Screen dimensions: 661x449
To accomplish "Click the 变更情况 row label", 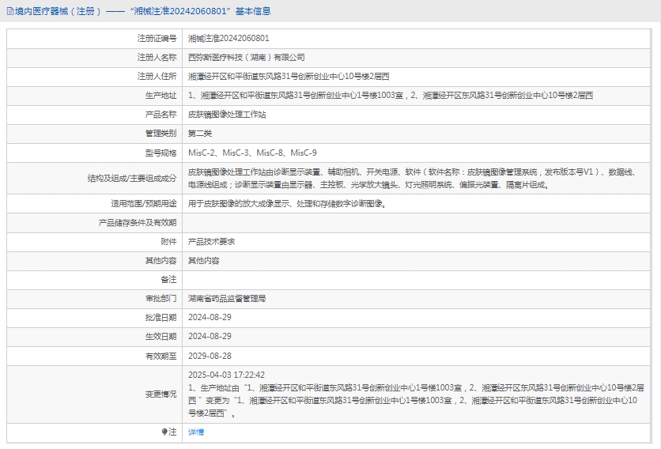I will pyautogui.click(x=161, y=394).
